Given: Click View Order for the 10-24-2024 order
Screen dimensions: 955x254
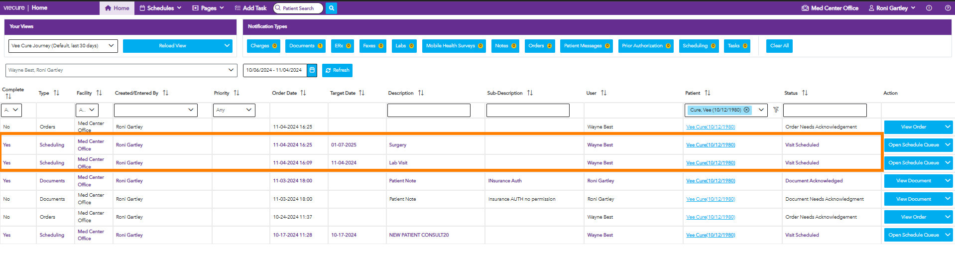Looking at the screenshot, I should click(x=914, y=217).
